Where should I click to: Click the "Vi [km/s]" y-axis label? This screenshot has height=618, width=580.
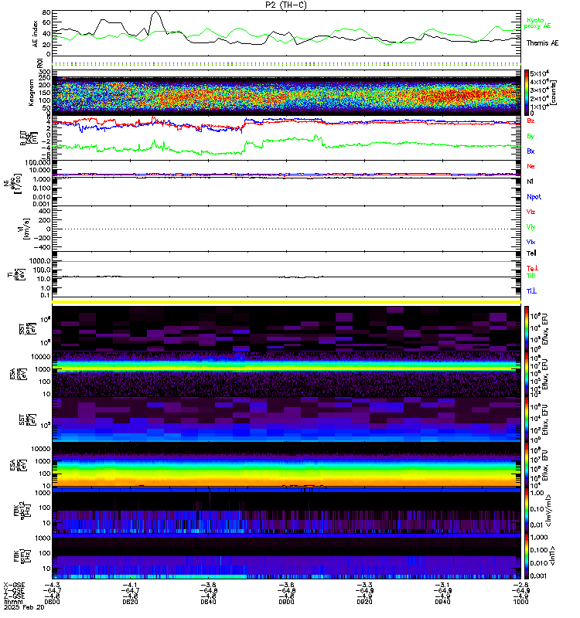(26, 229)
